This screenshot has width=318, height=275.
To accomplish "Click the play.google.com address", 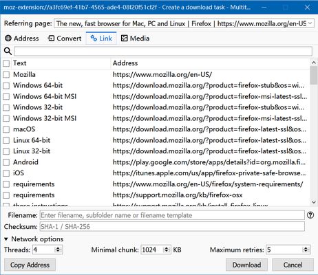I will [209, 162].
